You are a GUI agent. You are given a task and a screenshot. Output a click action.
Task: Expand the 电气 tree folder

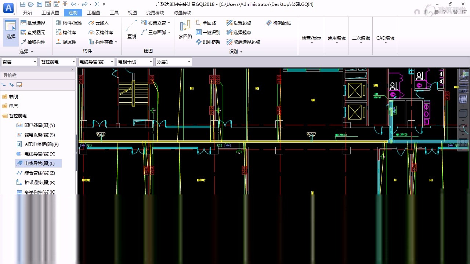click(x=5, y=106)
